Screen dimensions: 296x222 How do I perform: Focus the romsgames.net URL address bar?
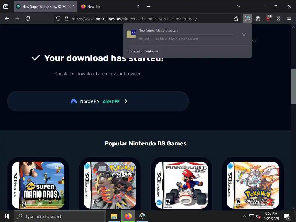click(147, 19)
